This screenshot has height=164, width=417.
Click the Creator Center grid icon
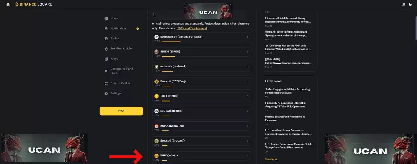coord(106,83)
